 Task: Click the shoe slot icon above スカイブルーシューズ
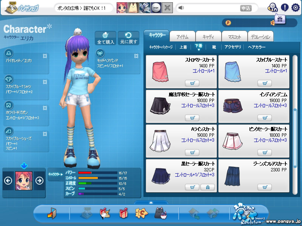click(x=9, y=131)
